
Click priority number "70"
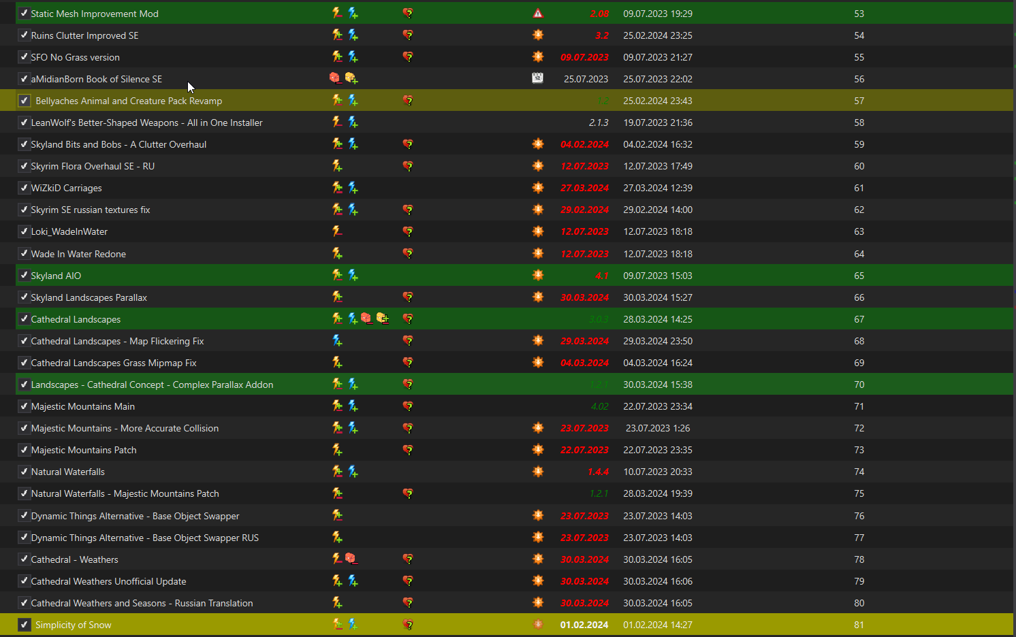[859, 385]
